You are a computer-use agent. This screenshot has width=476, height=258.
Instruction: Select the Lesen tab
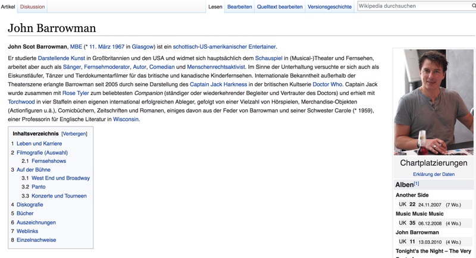pyautogui.click(x=215, y=7)
